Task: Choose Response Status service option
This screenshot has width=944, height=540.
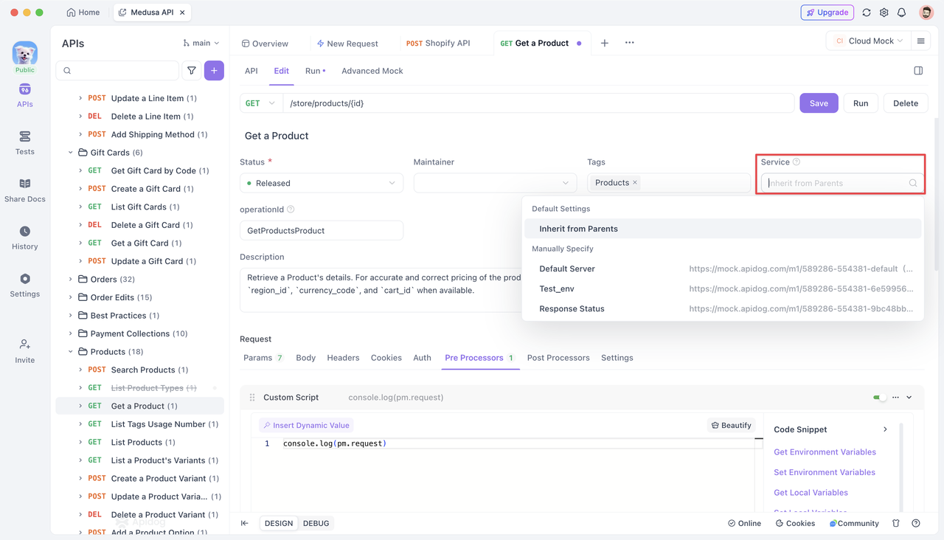Action: tap(723, 308)
